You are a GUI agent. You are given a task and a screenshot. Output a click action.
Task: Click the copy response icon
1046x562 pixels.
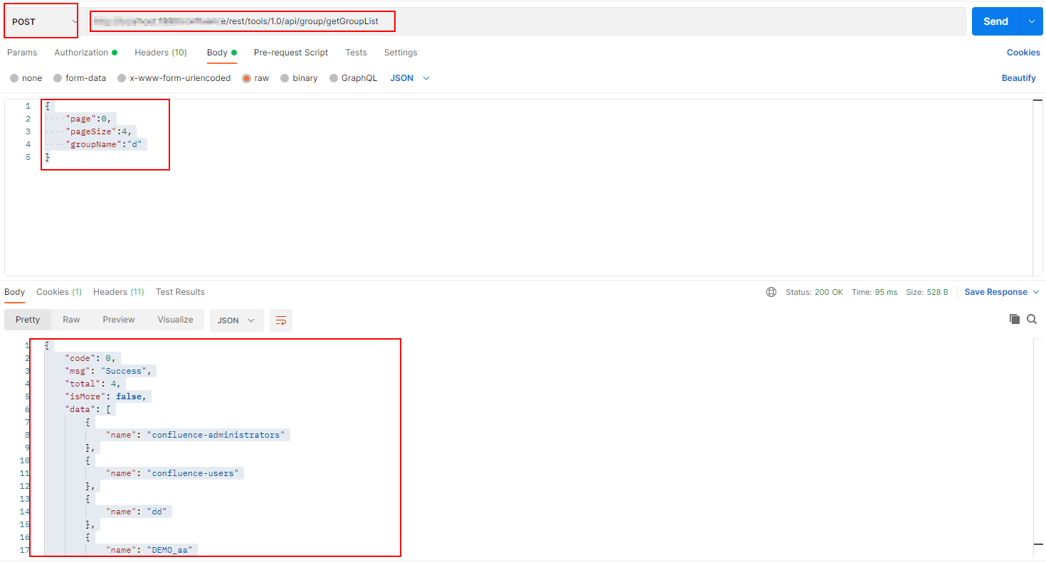tap(1015, 320)
